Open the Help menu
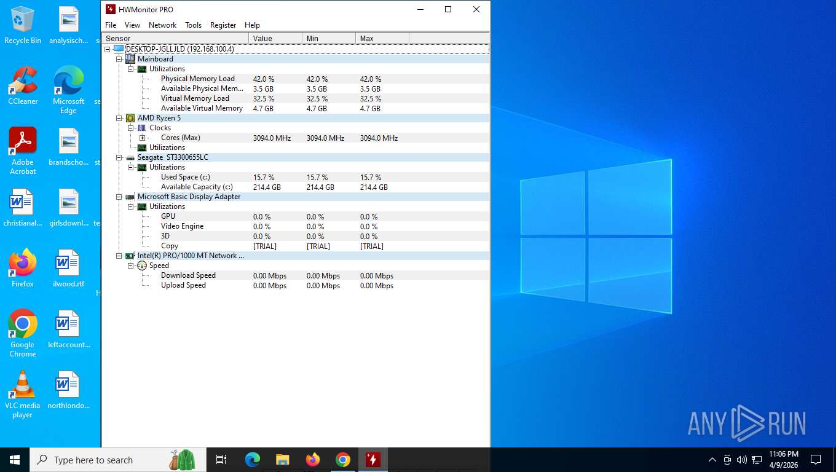Image resolution: width=836 pixels, height=472 pixels. pos(252,25)
